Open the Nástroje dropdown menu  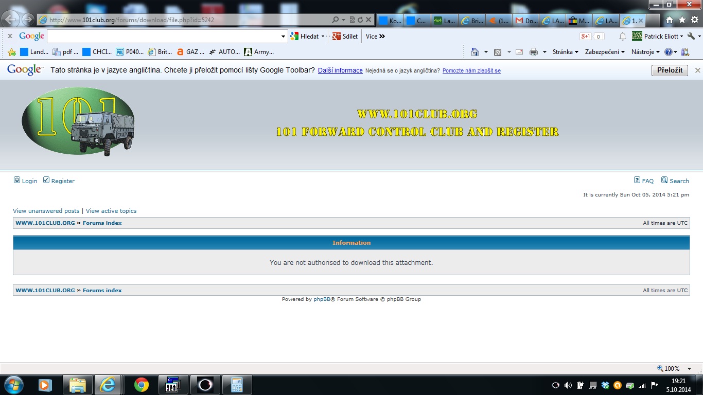(x=645, y=52)
